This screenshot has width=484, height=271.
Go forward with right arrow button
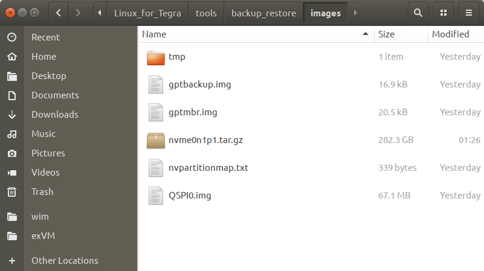pos(77,12)
